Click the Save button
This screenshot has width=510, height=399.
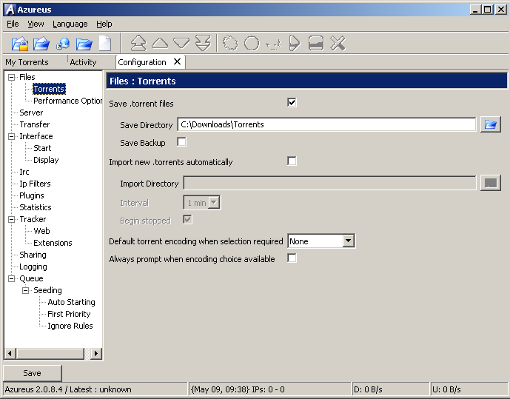(33, 373)
